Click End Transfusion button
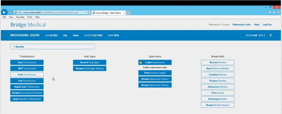The height and width of the screenshot is (114, 282). pos(27,81)
